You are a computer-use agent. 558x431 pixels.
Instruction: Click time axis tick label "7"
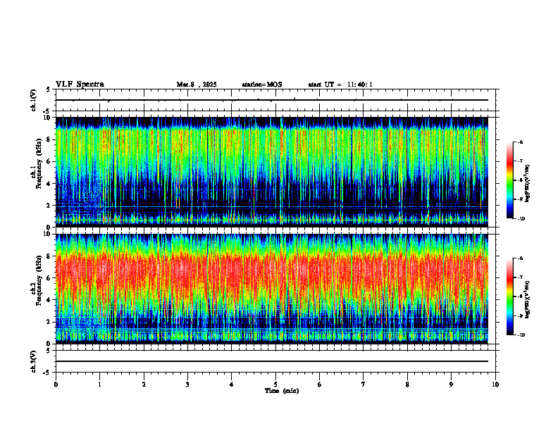pos(364,385)
